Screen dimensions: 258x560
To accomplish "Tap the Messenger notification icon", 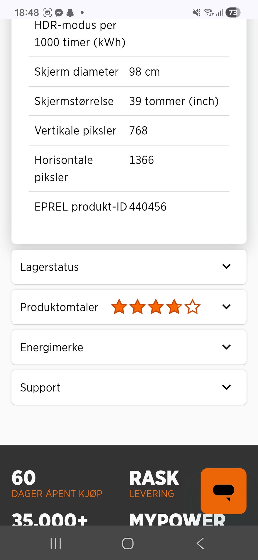I will (x=59, y=12).
